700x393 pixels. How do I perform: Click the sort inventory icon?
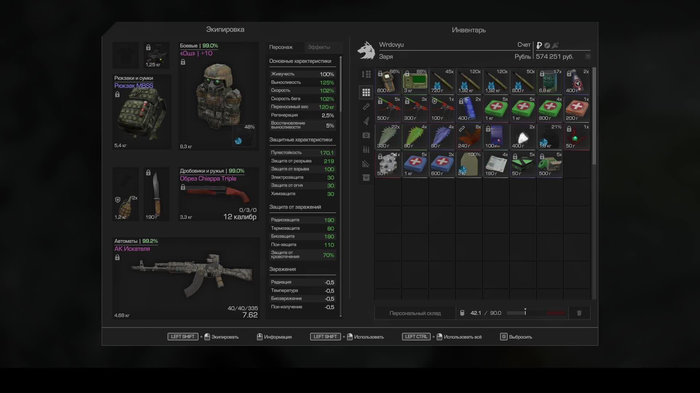point(366,74)
